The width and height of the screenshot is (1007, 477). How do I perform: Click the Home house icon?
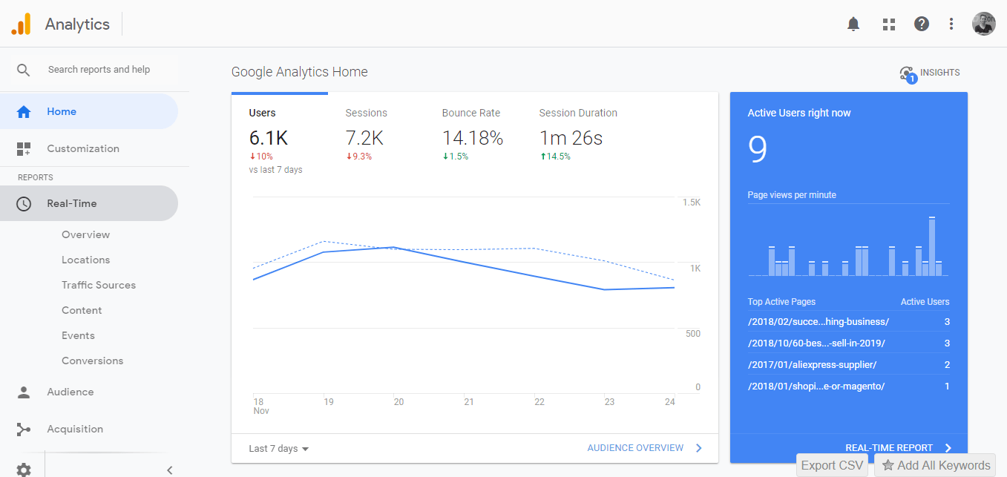click(24, 112)
